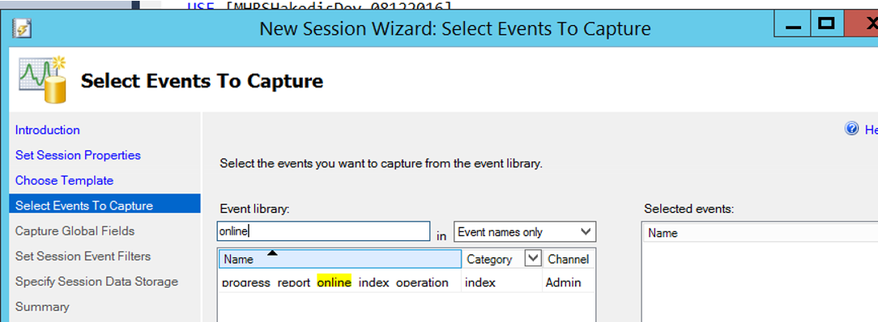Select progress_report_online_index_operation event row
Screen dimensions: 878x322
coord(407,282)
